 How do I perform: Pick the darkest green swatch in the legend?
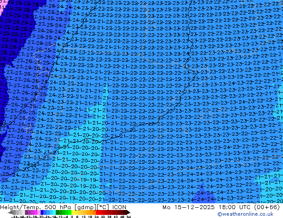click(58, 212)
